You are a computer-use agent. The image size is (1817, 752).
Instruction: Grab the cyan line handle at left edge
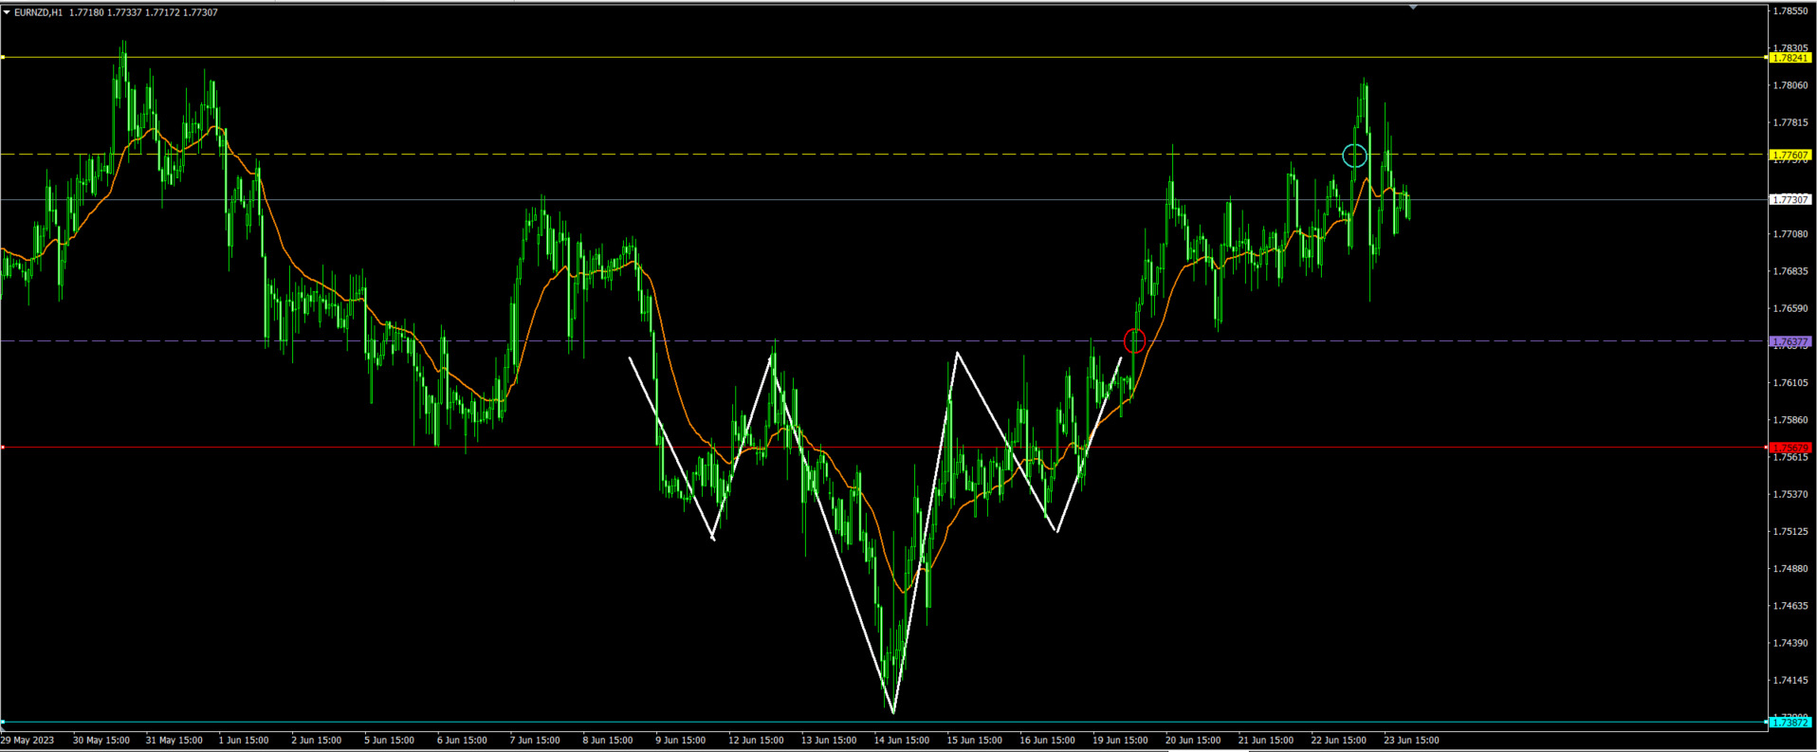(3, 723)
